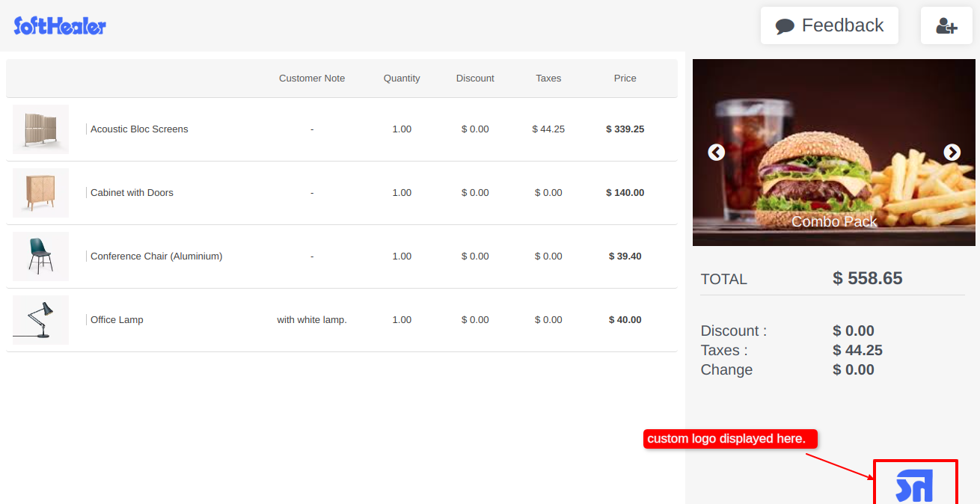The height and width of the screenshot is (504, 980).
Task: Click the Quantity column header
Action: coord(402,79)
